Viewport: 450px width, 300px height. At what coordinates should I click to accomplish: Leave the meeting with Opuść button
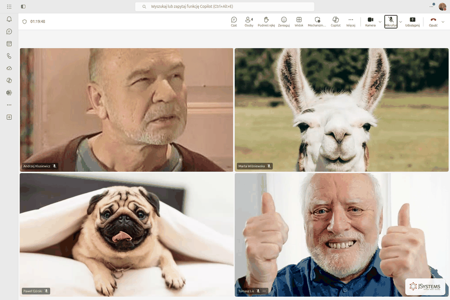click(x=433, y=22)
